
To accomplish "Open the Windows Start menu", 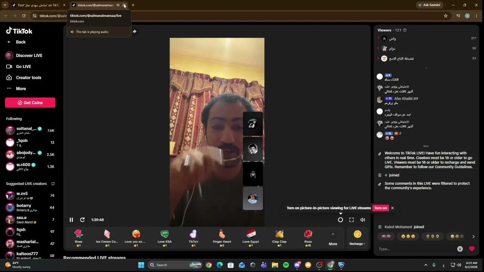I will pyautogui.click(x=141, y=265).
